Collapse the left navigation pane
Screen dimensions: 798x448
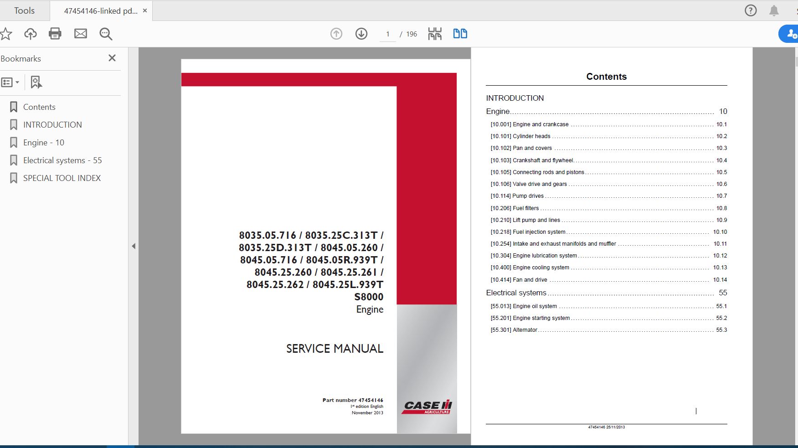134,246
